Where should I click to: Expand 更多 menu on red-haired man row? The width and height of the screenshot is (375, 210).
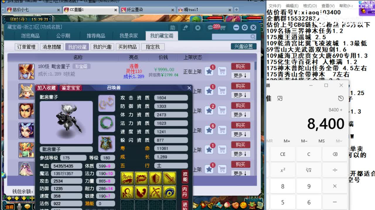pos(240,115)
